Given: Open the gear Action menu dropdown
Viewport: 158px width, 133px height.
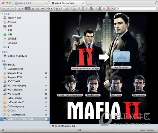Looking at the screenshot, I should point(50,9).
